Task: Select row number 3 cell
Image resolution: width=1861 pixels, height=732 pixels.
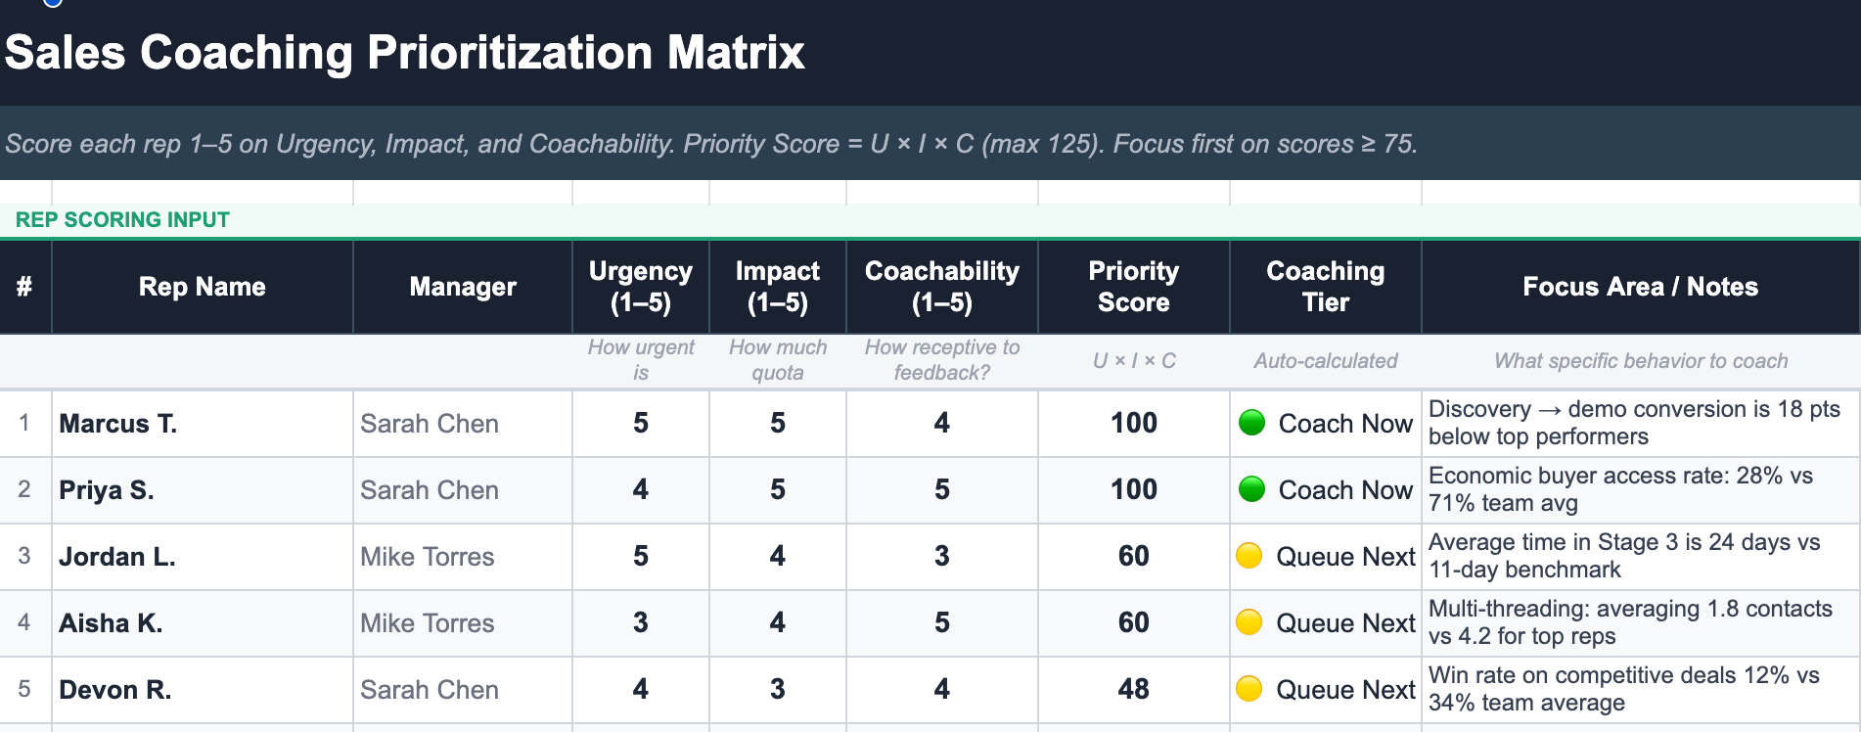Action: (25, 557)
